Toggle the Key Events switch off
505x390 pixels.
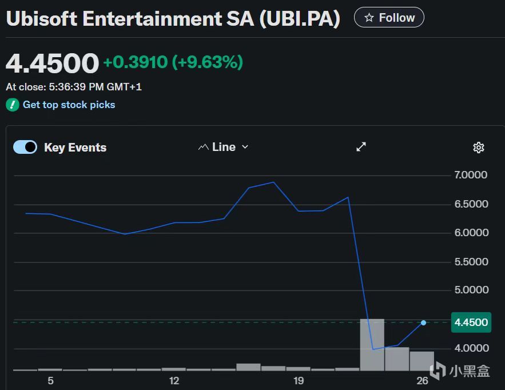point(25,148)
